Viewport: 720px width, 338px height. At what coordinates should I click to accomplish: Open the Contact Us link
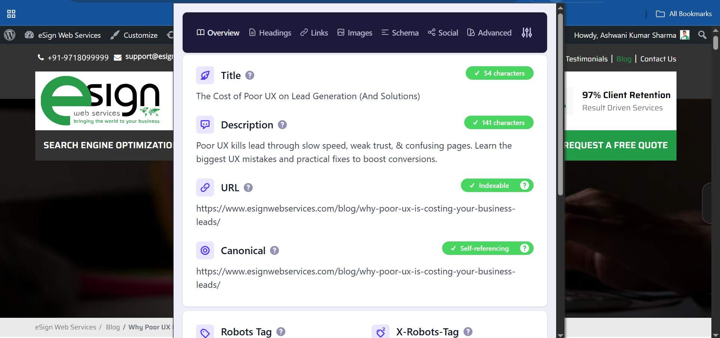pyautogui.click(x=658, y=59)
